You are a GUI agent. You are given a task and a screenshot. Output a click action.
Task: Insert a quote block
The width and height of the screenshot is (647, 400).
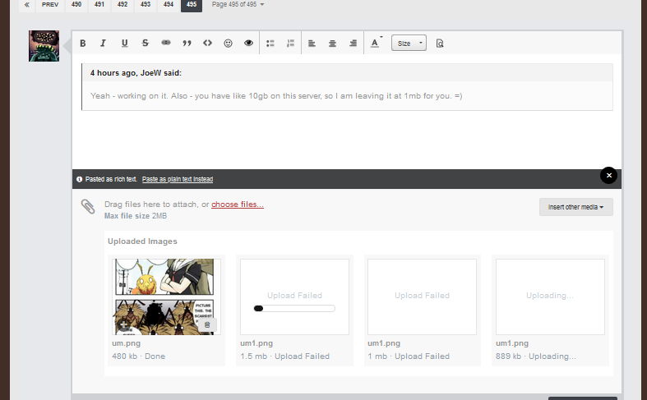click(x=187, y=43)
